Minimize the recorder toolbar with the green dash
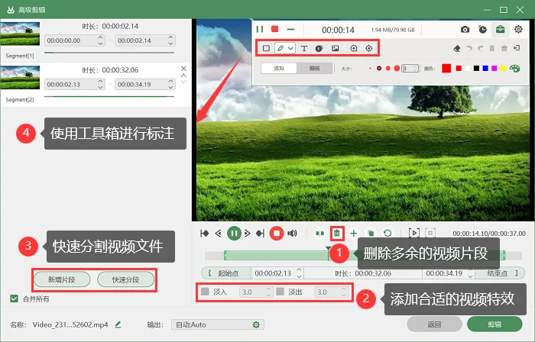This screenshot has width=535, height=342. pos(290,29)
